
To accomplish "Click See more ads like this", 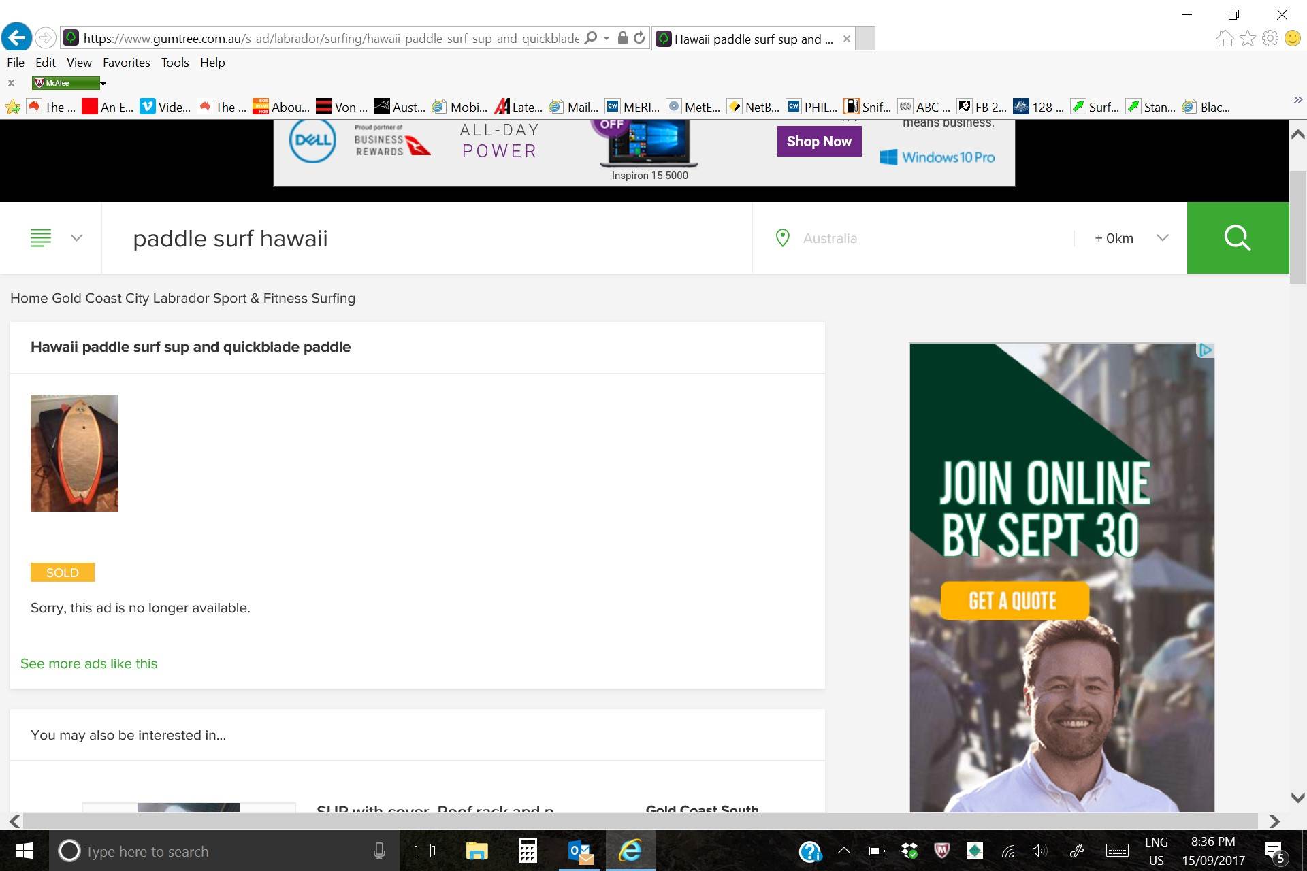I will coord(88,663).
